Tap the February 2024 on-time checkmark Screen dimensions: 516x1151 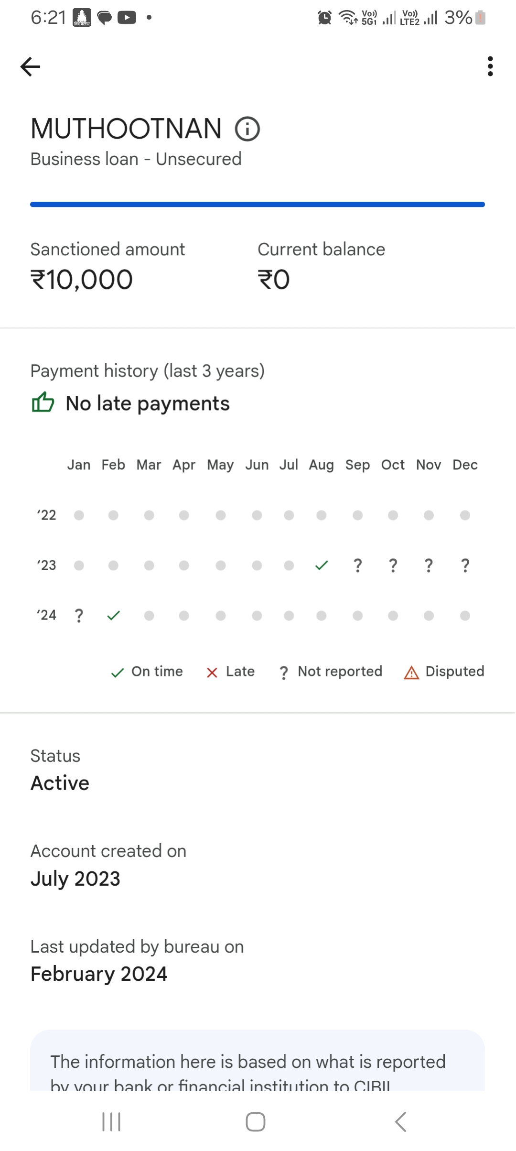[x=113, y=616]
